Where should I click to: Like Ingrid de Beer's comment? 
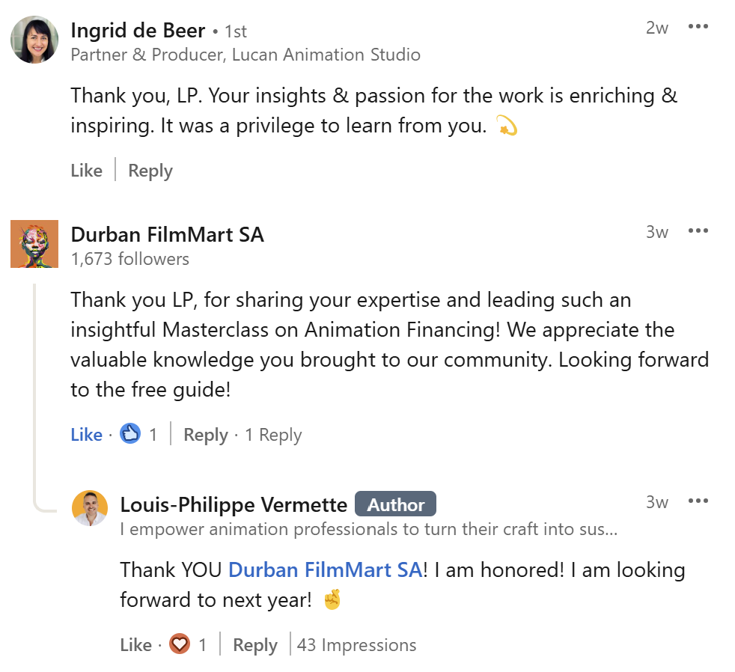86,171
